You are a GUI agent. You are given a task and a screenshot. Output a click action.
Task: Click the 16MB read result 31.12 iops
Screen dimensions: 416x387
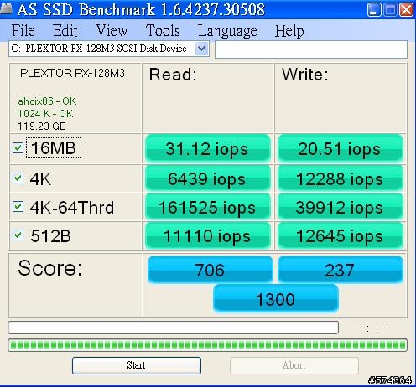click(x=207, y=148)
